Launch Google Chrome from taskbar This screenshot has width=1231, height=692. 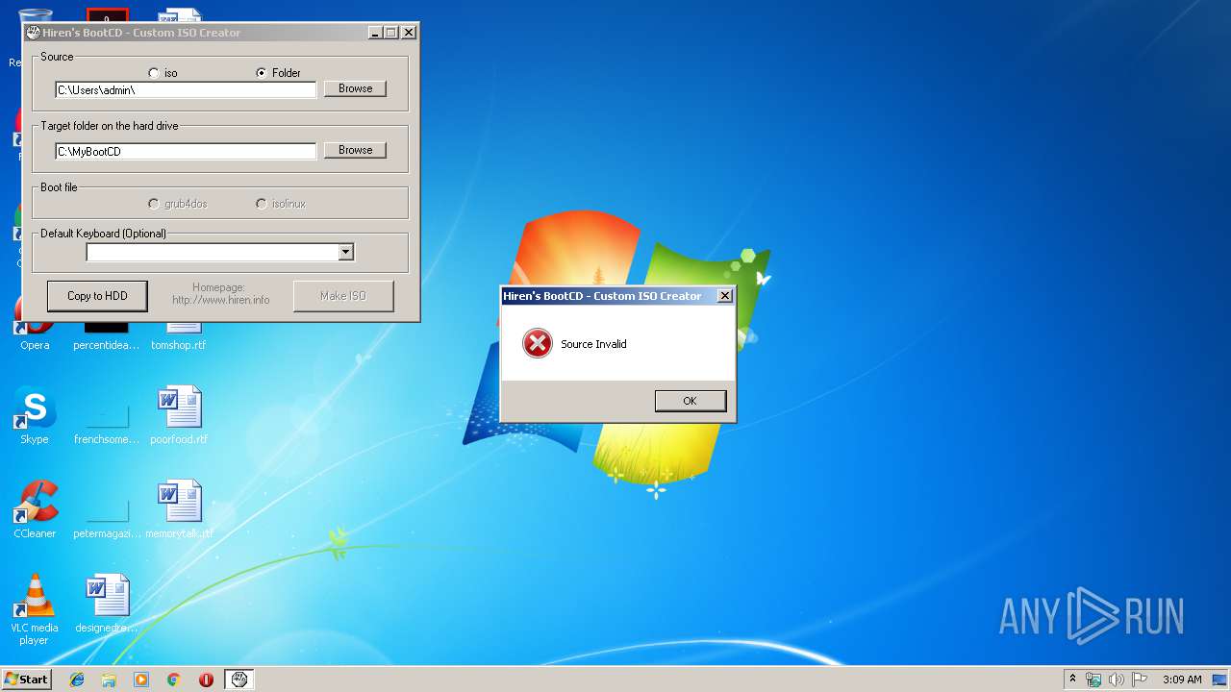(173, 680)
